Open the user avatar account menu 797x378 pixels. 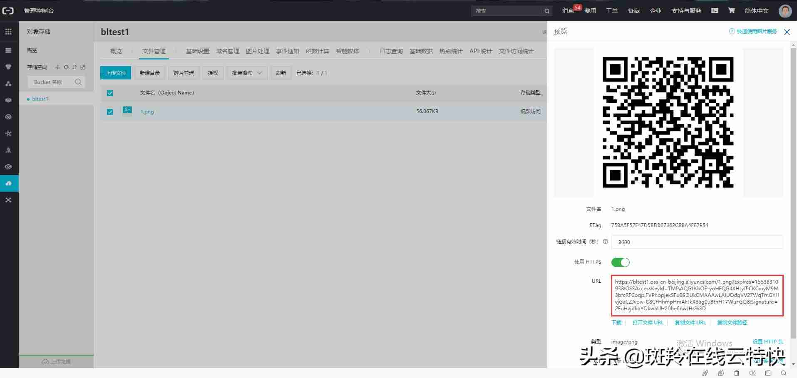(x=785, y=11)
